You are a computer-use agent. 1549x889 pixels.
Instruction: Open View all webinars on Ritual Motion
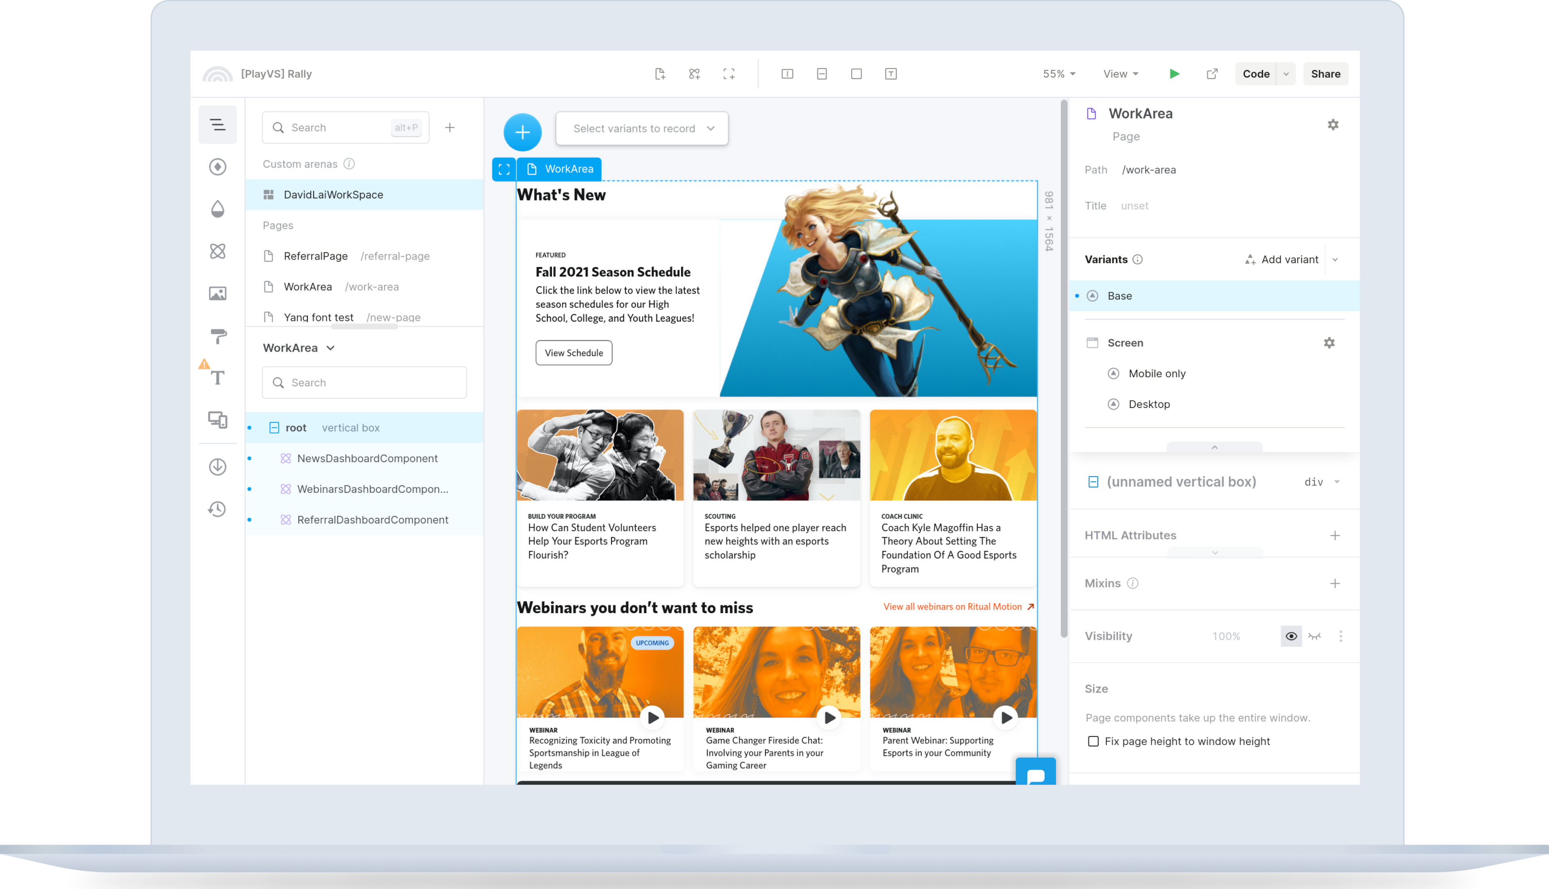pos(959,606)
